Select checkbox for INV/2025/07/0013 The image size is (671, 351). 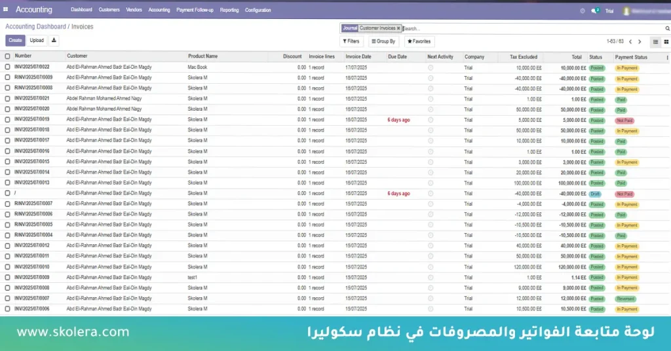coord(7,183)
